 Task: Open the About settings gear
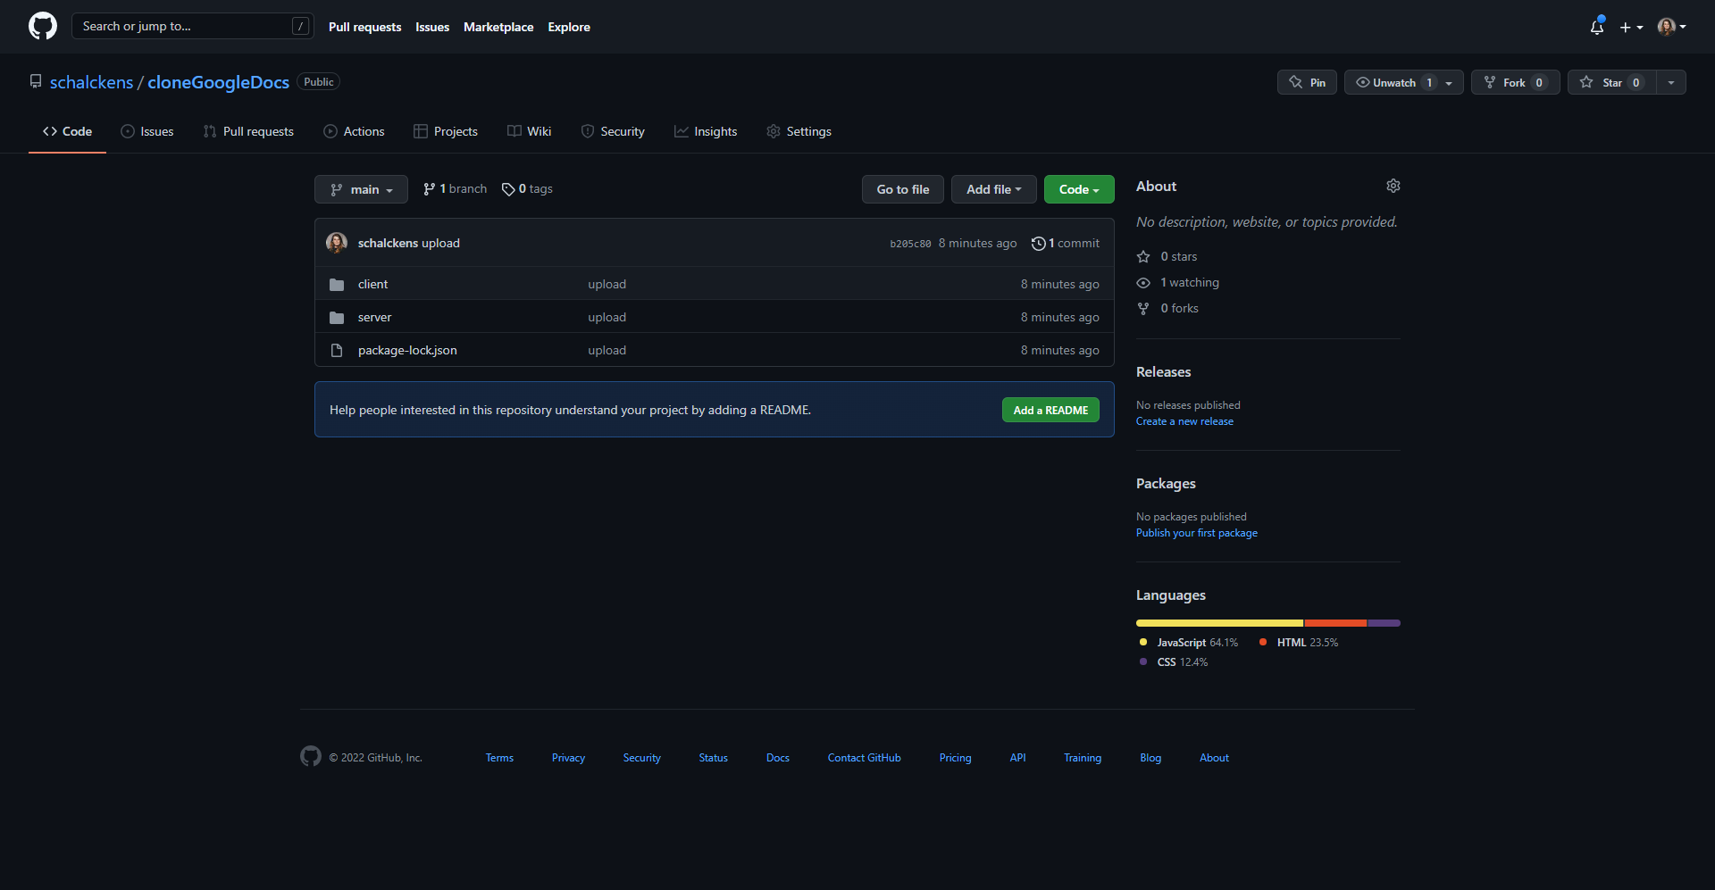1393,186
